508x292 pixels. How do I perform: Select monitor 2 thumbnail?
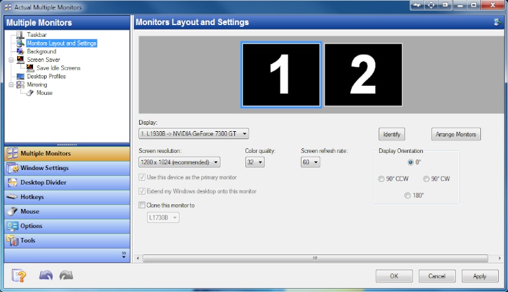click(363, 74)
